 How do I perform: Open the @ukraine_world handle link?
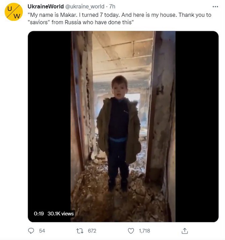click(x=85, y=6)
